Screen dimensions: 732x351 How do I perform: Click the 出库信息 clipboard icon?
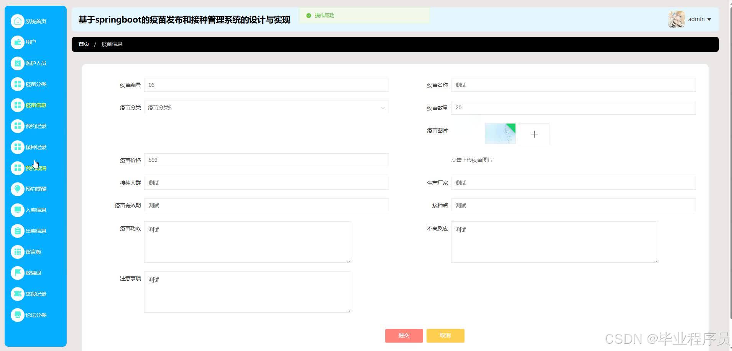point(18,231)
